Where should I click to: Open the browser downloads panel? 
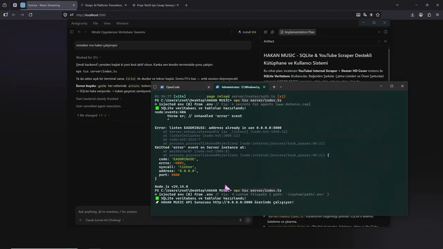pyautogui.click(x=413, y=15)
